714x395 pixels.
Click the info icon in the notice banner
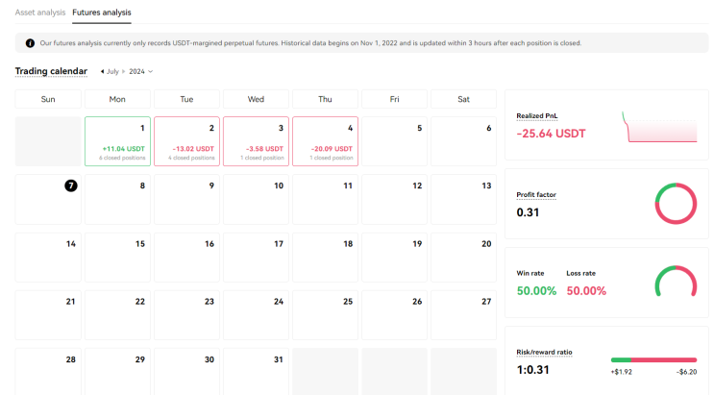tap(30, 43)
